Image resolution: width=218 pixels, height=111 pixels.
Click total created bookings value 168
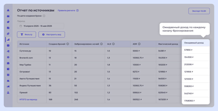pyautogui.click(x=50, y=100)
